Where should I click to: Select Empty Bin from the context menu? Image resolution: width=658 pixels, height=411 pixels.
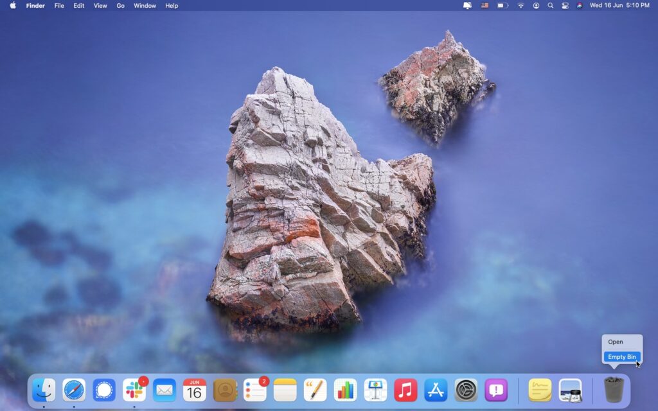click(x=621, y=356)
